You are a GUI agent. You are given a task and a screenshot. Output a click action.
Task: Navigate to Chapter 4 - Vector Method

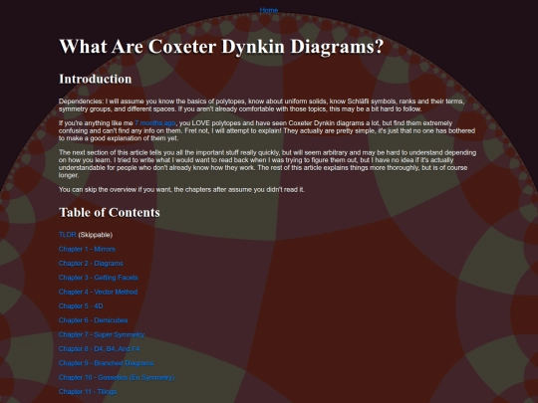click(98, 292)
